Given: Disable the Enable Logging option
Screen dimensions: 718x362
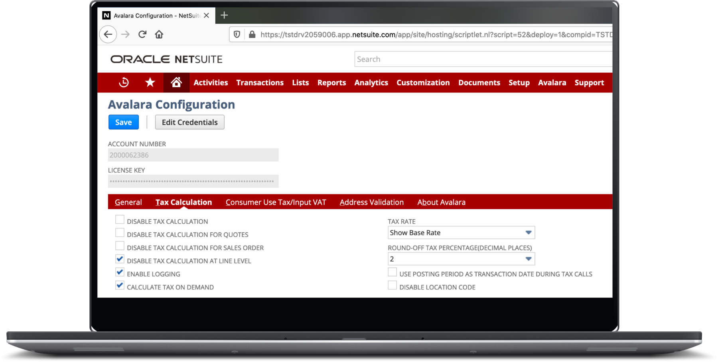Looking at the screenshot, I should click(120, 272).
